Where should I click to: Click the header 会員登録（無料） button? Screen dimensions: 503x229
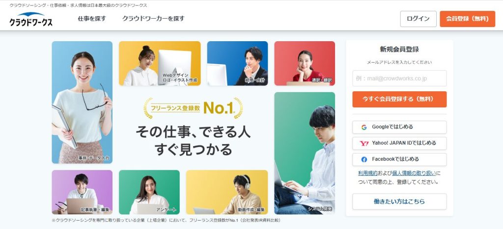coord(468,19)
